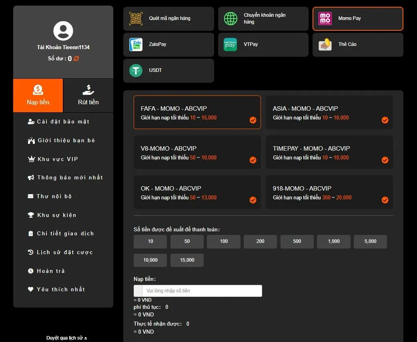
Task: Click the QR code bank scan icon
Action: (x=136, y=19)
